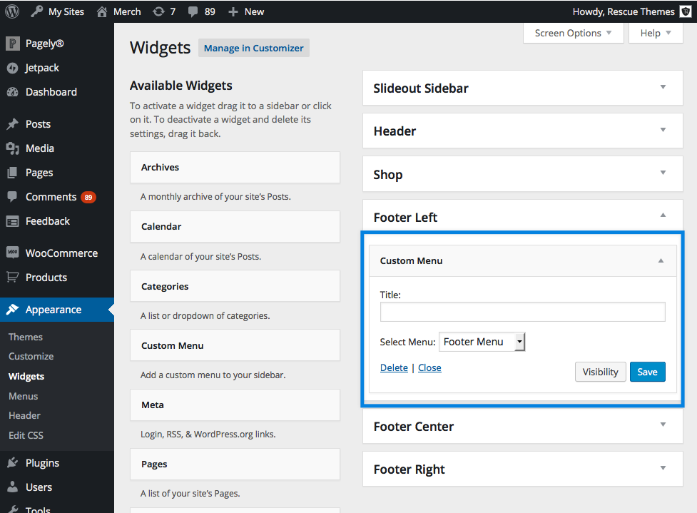Open the Screen Options panel
The image size is (697, 513).
tap(574, 34)
